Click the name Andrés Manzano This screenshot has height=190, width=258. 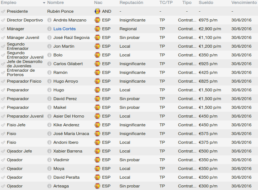point(70,20)
